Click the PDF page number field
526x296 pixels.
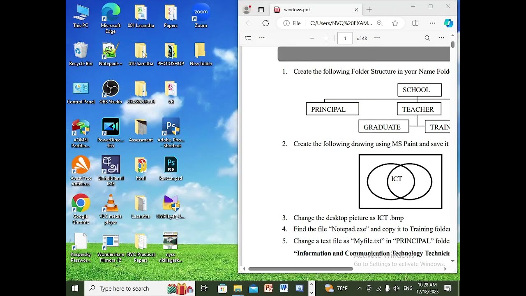[x=345, y=38]
